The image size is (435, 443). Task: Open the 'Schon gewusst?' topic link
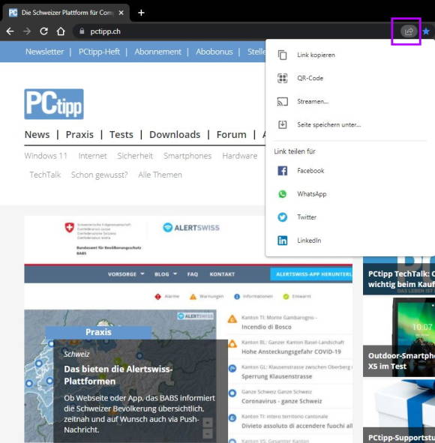click(x=99, y=175)
